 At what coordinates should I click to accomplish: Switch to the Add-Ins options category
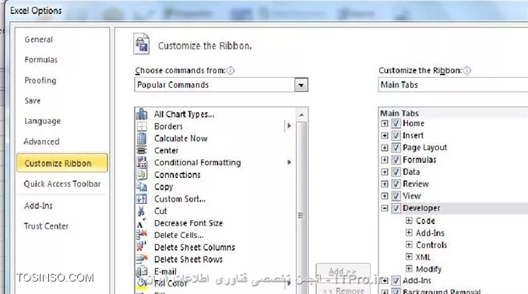(x=38, y=205)
